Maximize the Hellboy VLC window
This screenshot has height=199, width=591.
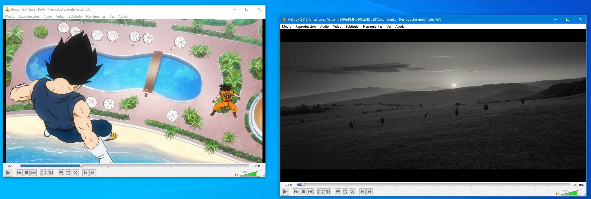(x=568, y=19)
